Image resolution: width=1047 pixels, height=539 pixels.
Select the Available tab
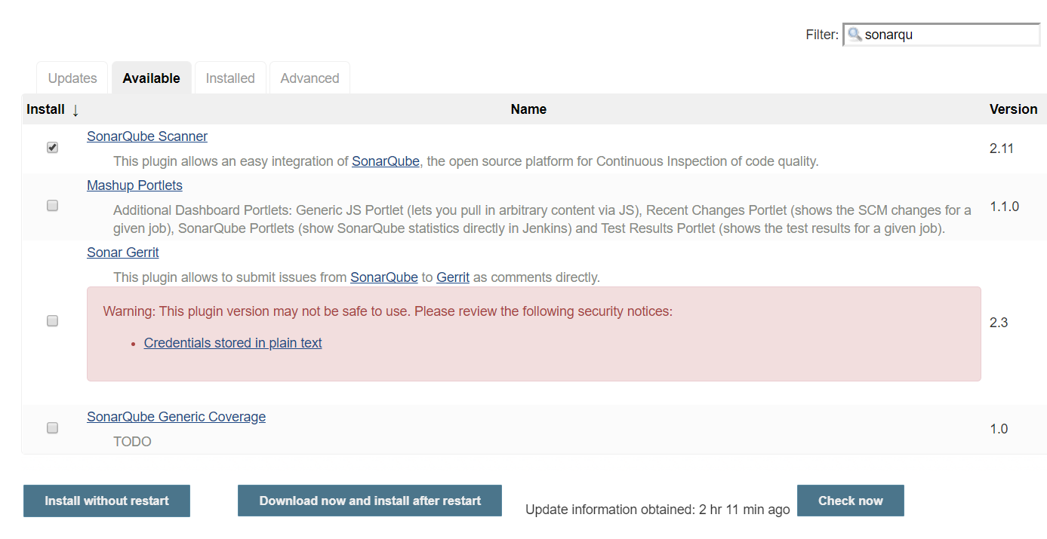151,78
